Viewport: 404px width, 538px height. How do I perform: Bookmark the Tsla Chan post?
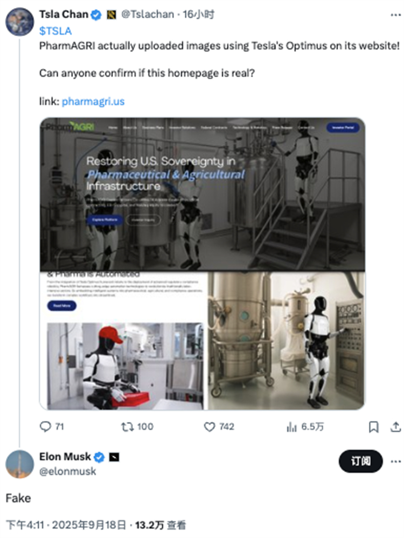[373, 427]
